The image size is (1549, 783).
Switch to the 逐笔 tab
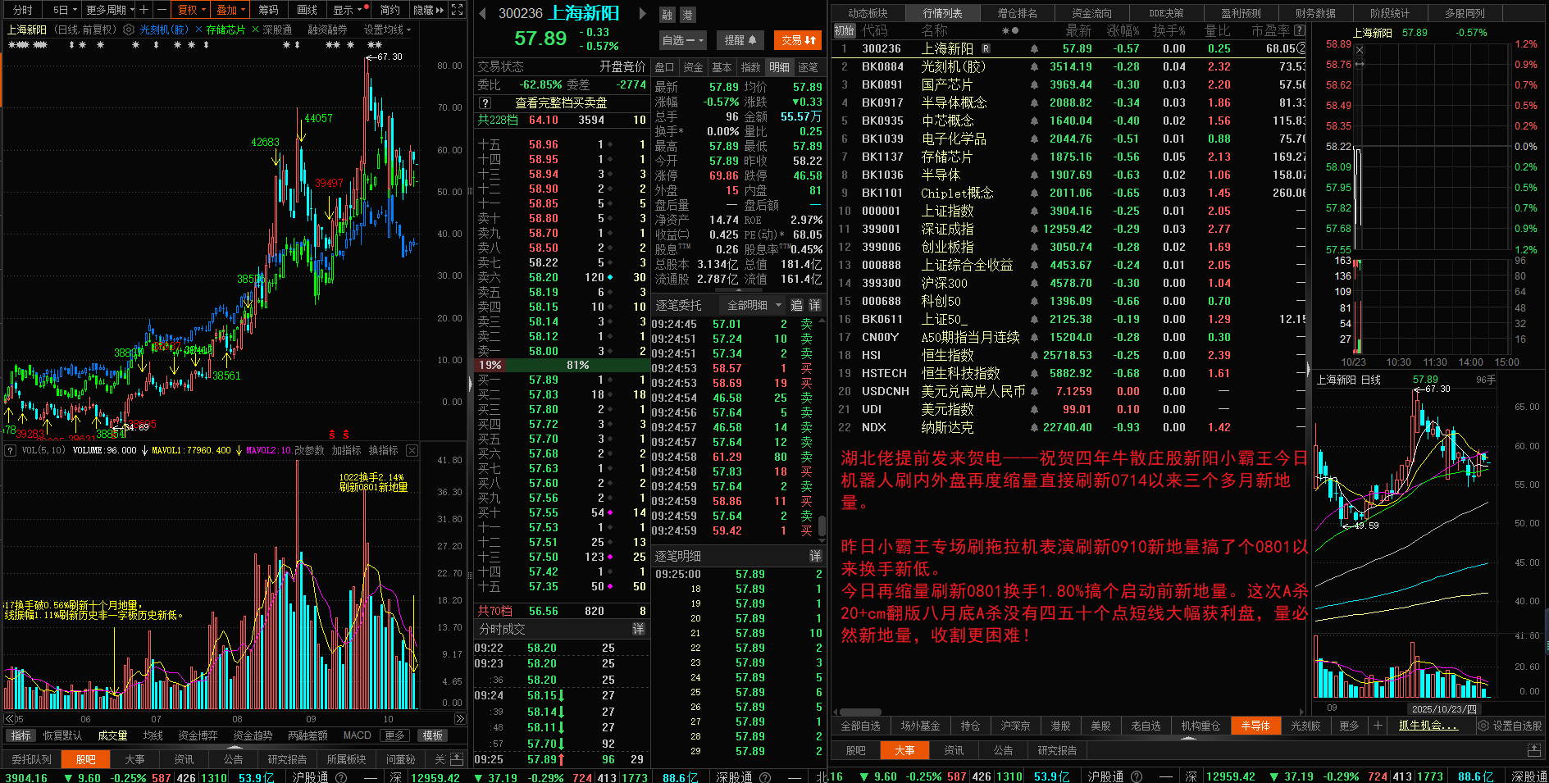808,67
